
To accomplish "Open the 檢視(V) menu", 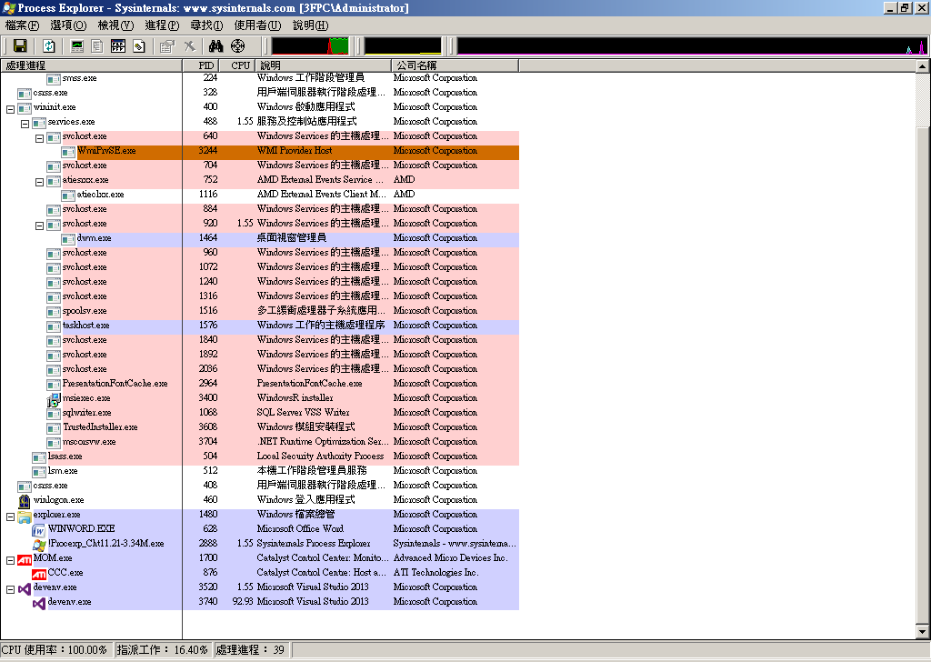I will coord(115,25).
